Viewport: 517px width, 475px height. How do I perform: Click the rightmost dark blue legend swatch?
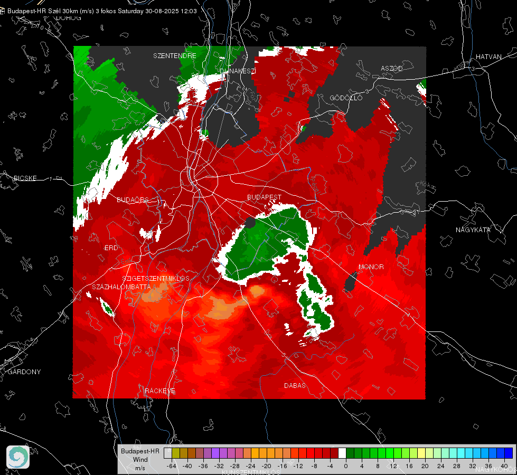[509, 453]
